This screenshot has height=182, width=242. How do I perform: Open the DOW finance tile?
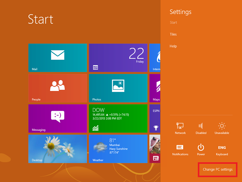[118, 118]
